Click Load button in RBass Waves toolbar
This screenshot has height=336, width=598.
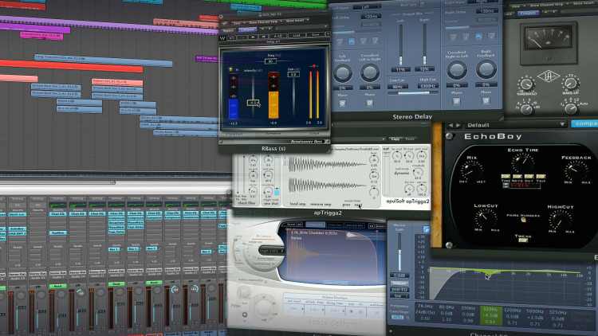(x=297, y=35)
